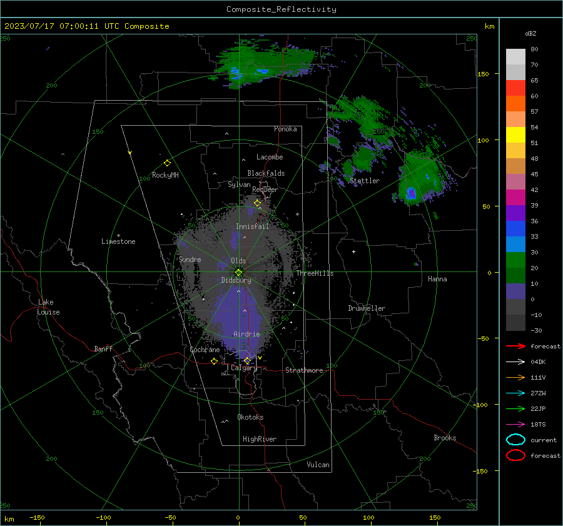Click the green 22JP arrow icon
Image resolution: width=563 pixels, height=526 pixels.
(x=515, y=408)
